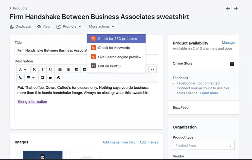Expand the insert table dropdown
The height and width of the screenshot is (160, 252).
[x=30, y=78]
